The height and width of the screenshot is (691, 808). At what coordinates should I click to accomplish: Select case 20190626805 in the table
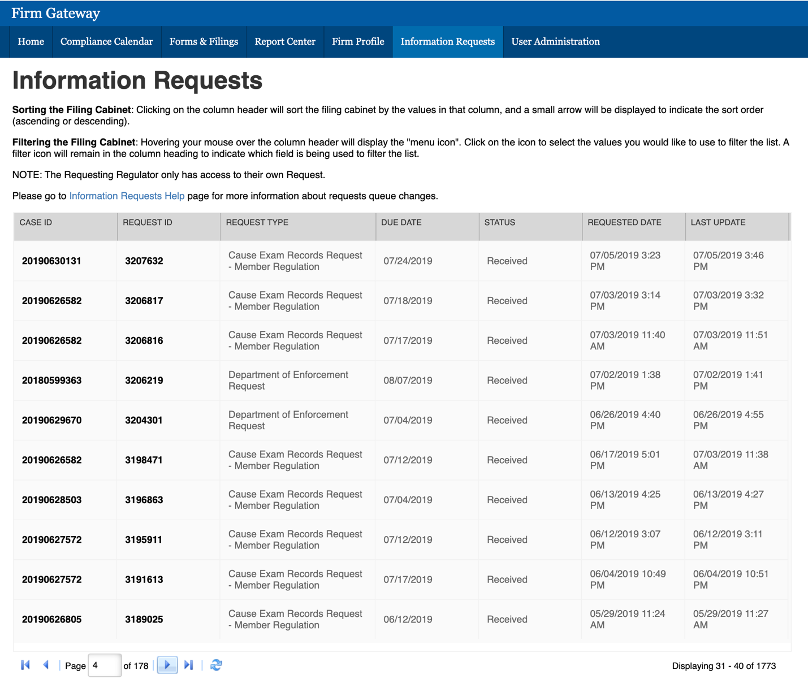(52, 620)
